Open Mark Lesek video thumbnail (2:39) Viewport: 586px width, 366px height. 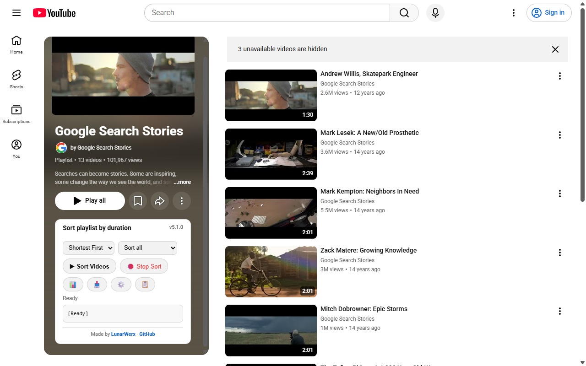pos(271,154)
